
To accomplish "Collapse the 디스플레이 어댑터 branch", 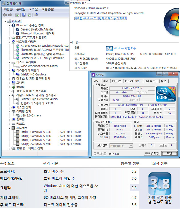I will pyautogui.click(x=9, y=71).
